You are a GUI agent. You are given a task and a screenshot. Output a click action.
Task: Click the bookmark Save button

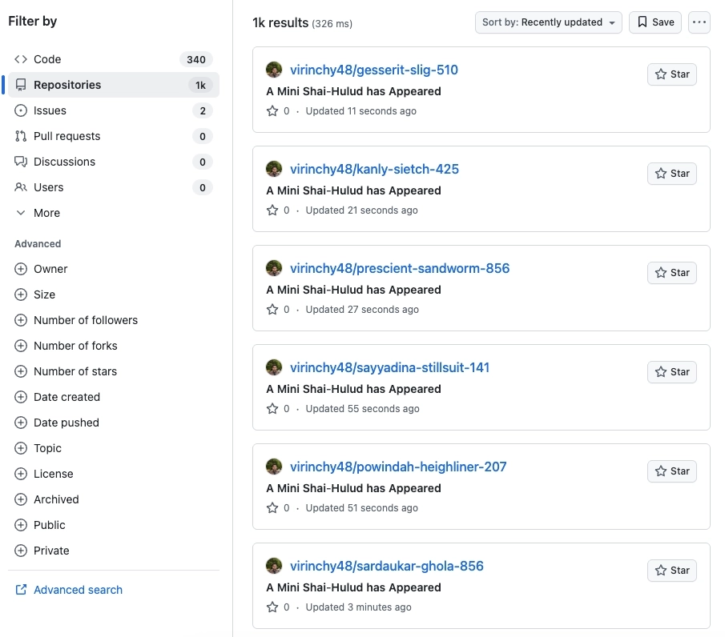tap(655, 22)
